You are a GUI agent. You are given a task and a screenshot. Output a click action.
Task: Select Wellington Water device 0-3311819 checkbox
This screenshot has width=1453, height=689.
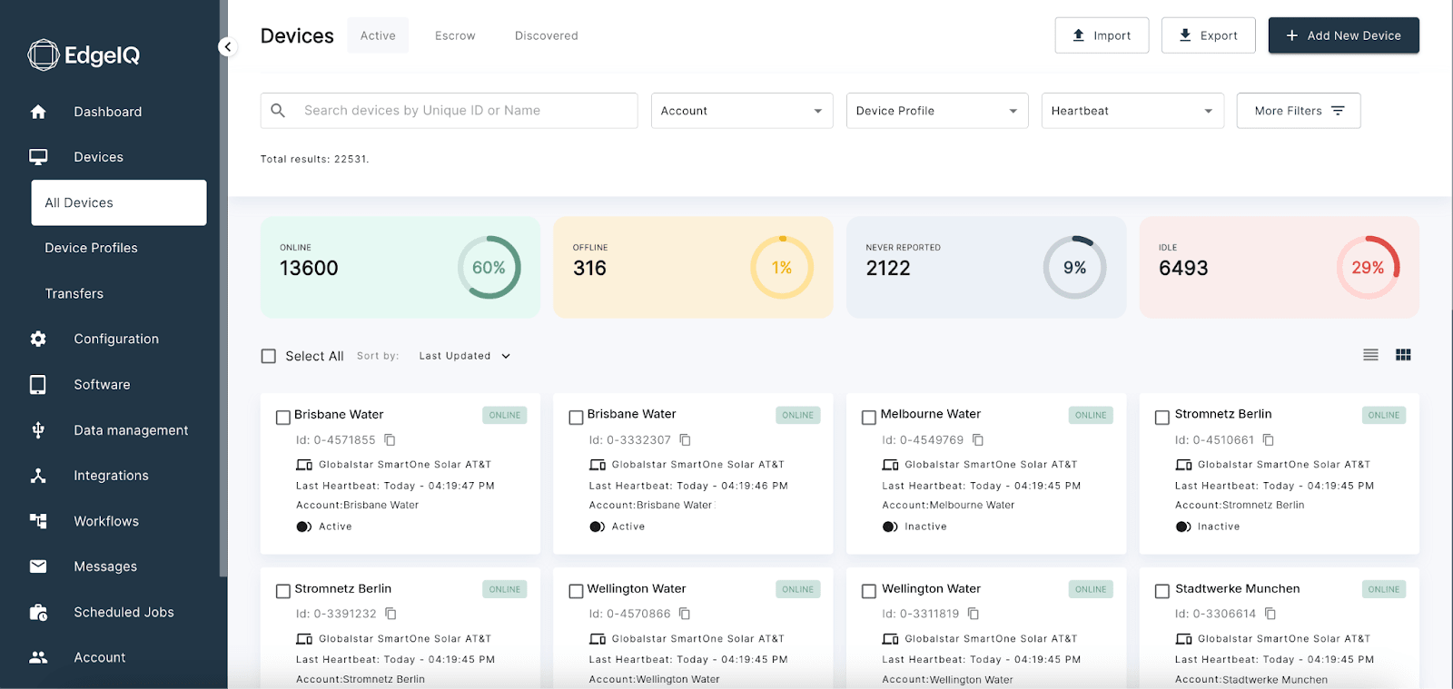coord(869,591)
